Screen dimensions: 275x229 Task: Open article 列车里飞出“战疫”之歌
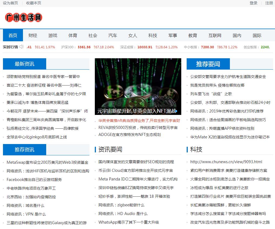pos(211,94)
